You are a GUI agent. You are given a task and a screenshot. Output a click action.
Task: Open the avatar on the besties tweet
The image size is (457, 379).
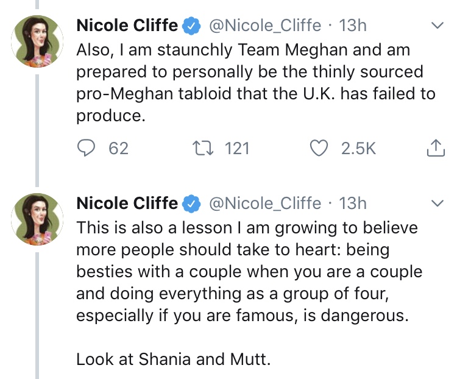38,219
